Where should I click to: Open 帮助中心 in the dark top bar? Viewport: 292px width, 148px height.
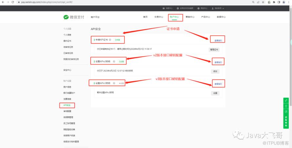tap(202, 9)
